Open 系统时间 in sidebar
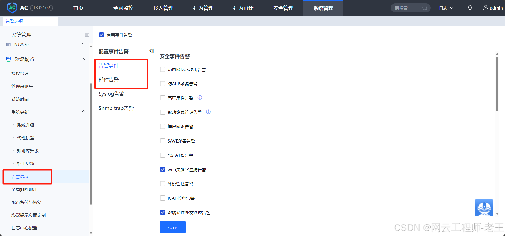Viewport: 505px width, 236px height. [x=20, y=99]
